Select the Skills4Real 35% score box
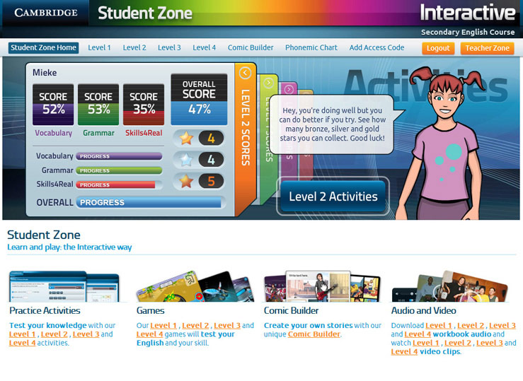 point(144,105)
